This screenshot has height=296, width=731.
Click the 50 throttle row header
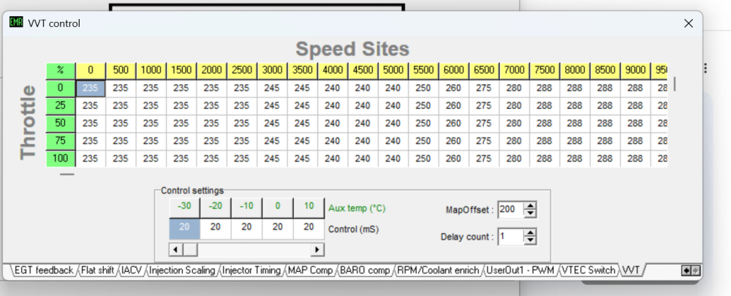tap(61, 122)
